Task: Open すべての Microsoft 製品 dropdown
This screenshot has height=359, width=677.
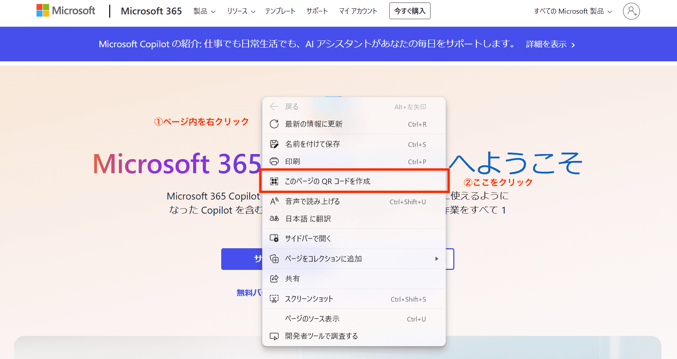Action: tap(573, 11)
